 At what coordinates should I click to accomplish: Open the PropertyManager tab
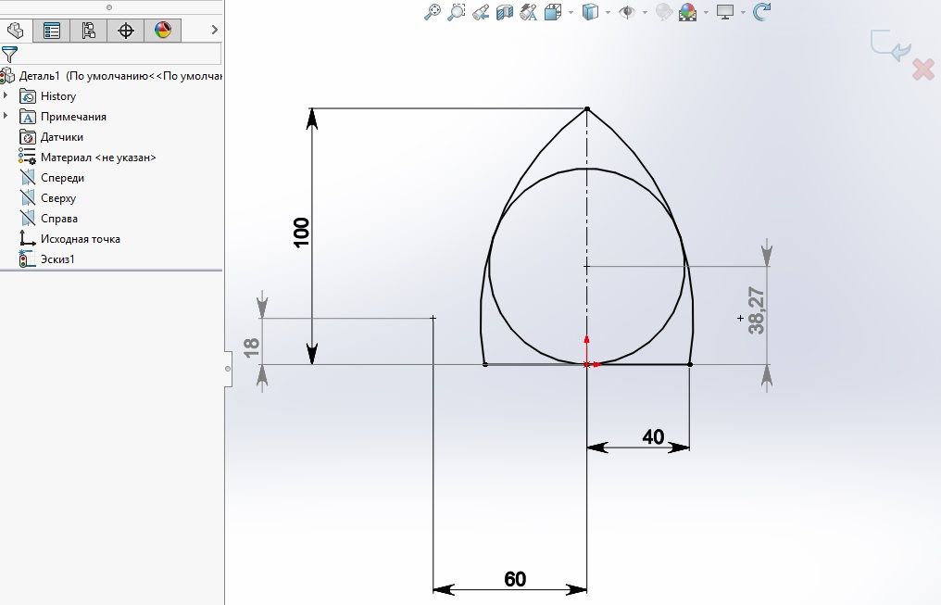[52, 30]
